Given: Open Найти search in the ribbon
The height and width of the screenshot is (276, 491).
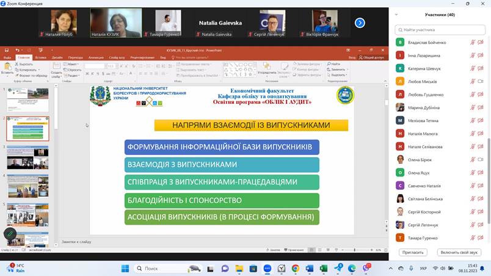Looking at the screenshot, I should coord(334,64).
